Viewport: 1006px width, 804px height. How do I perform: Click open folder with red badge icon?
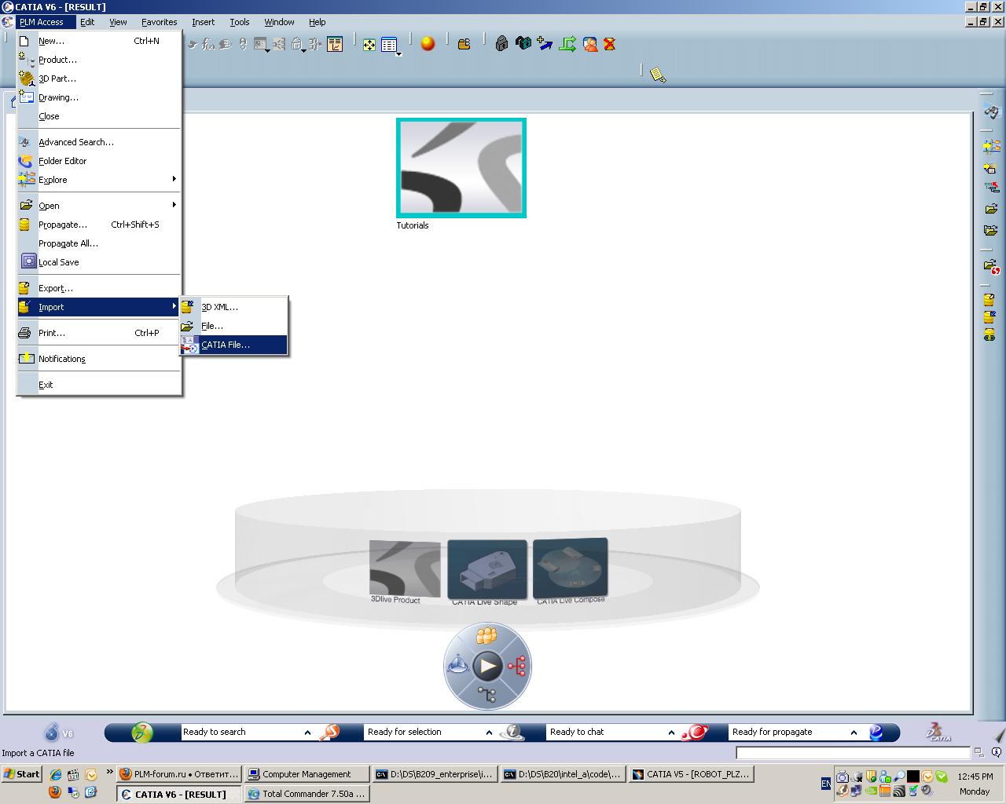(991, 267)
